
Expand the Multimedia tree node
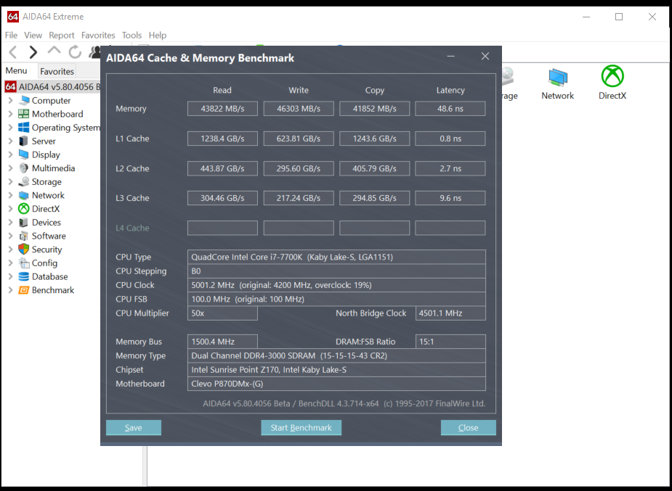11,168
